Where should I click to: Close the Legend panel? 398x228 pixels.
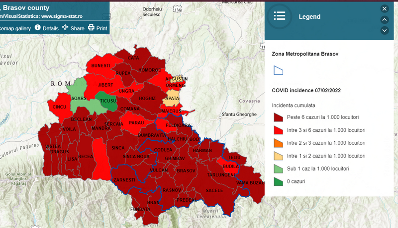tap(384, 8)
